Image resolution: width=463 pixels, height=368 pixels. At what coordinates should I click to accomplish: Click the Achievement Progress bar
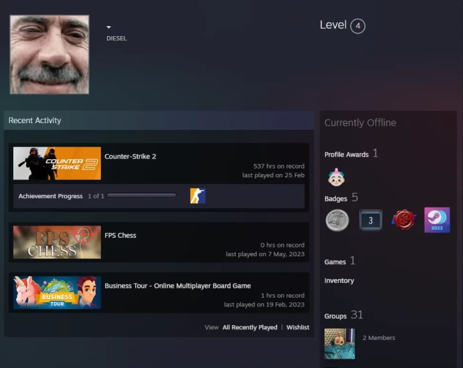coord(142,195)
